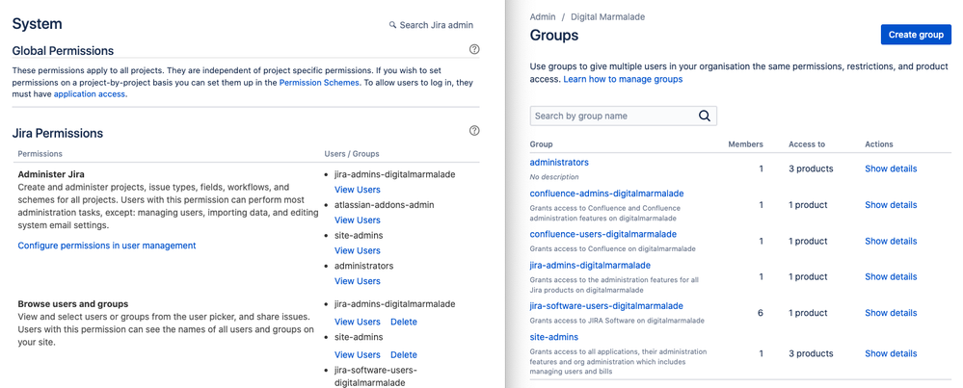The height and width of the screenshot is (388, 963).
Task: Go to the Digital Marmalade breadcrumb
Action: [x=608, y=17]
